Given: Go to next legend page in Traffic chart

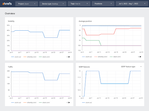Looking at the screenshot, I should point(69,103).
